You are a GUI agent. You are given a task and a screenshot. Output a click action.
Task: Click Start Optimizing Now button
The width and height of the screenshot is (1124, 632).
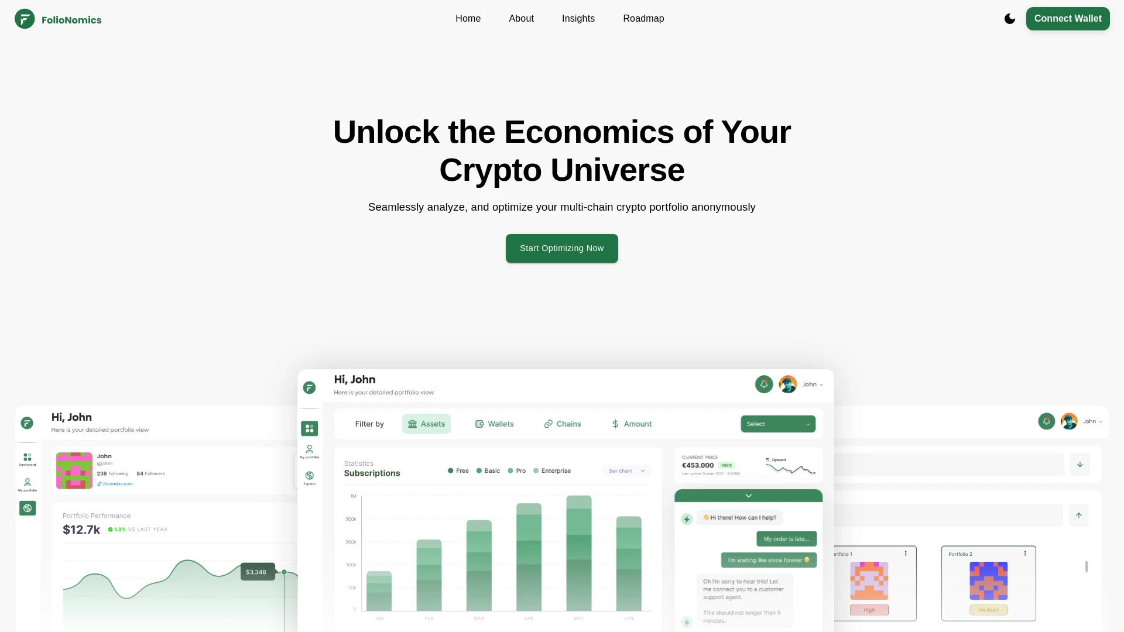tap(561, 248)
